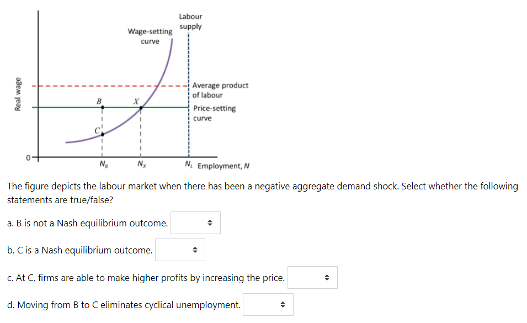Click the Price-setting curve label
The height and width of the screenshot is (323, 527).
point(214,113)
